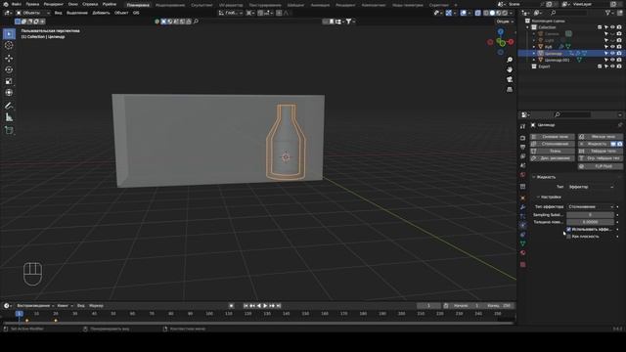
Task: Open the World properties tab
Action: (522, 175)
